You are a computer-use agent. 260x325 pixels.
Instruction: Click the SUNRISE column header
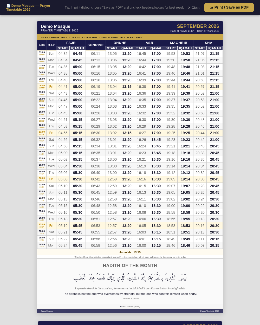point(96,45)
